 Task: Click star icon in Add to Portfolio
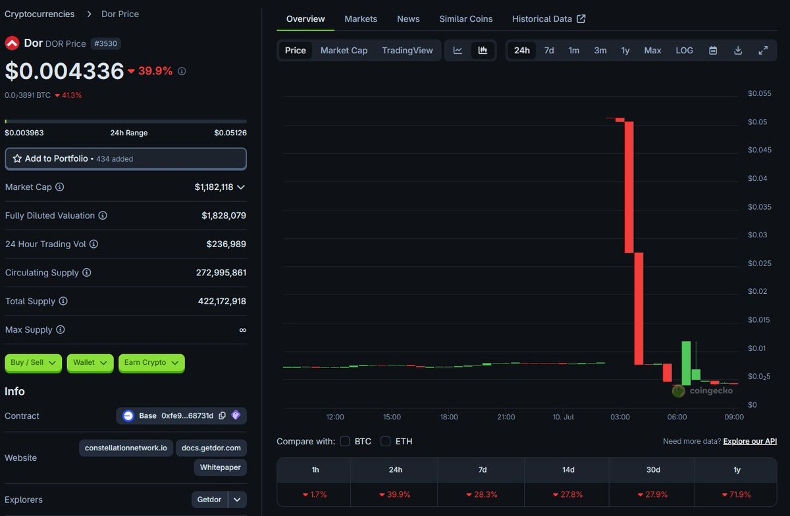pos(17,158)
